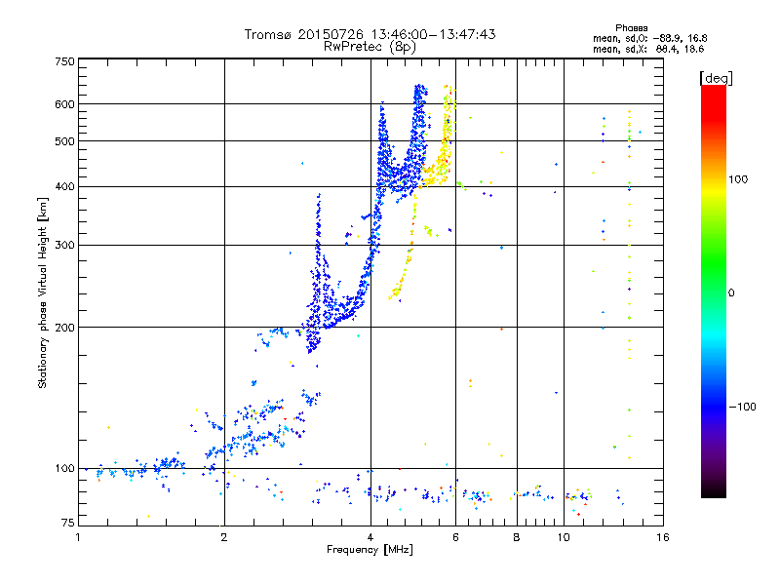Click the '2' frequency tick label
Image resolution: width=780 pixels, height=585 pixels.
tap(224, 537)
